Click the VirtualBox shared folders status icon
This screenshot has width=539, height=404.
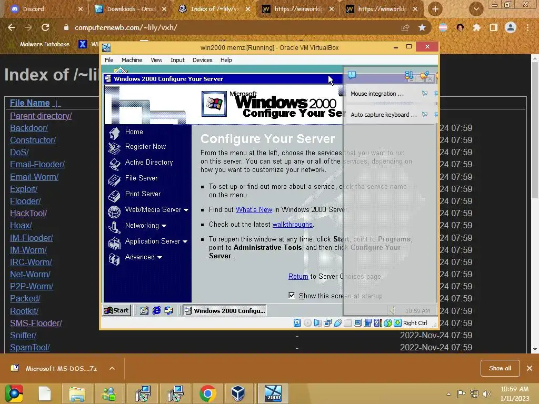coord(347,323)
